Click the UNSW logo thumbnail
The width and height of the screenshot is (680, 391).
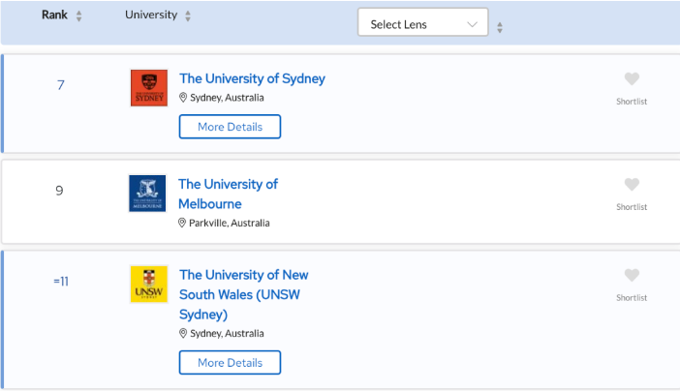click(149, 284)
